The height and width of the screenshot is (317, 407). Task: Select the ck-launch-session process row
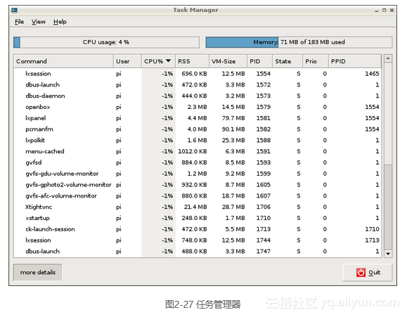[198, 229]
